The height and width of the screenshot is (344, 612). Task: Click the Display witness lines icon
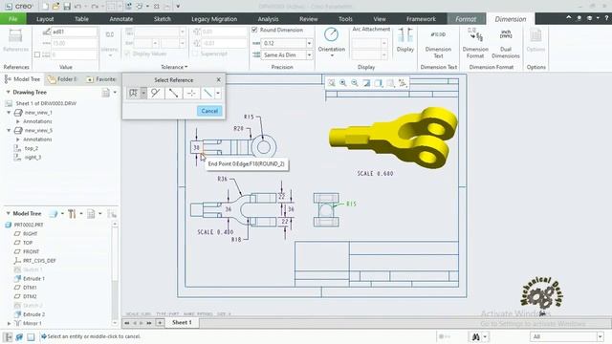[x=405, y=35]
